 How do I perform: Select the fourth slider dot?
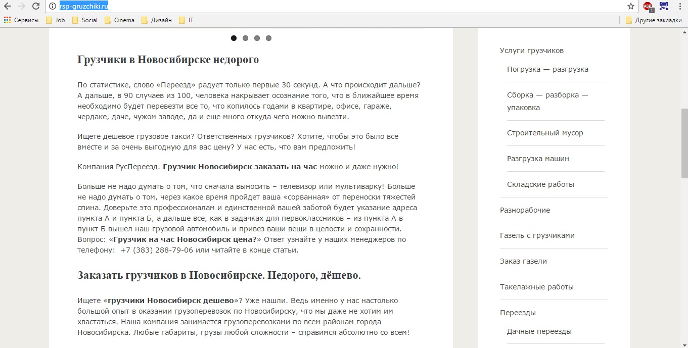coord(268,38)
